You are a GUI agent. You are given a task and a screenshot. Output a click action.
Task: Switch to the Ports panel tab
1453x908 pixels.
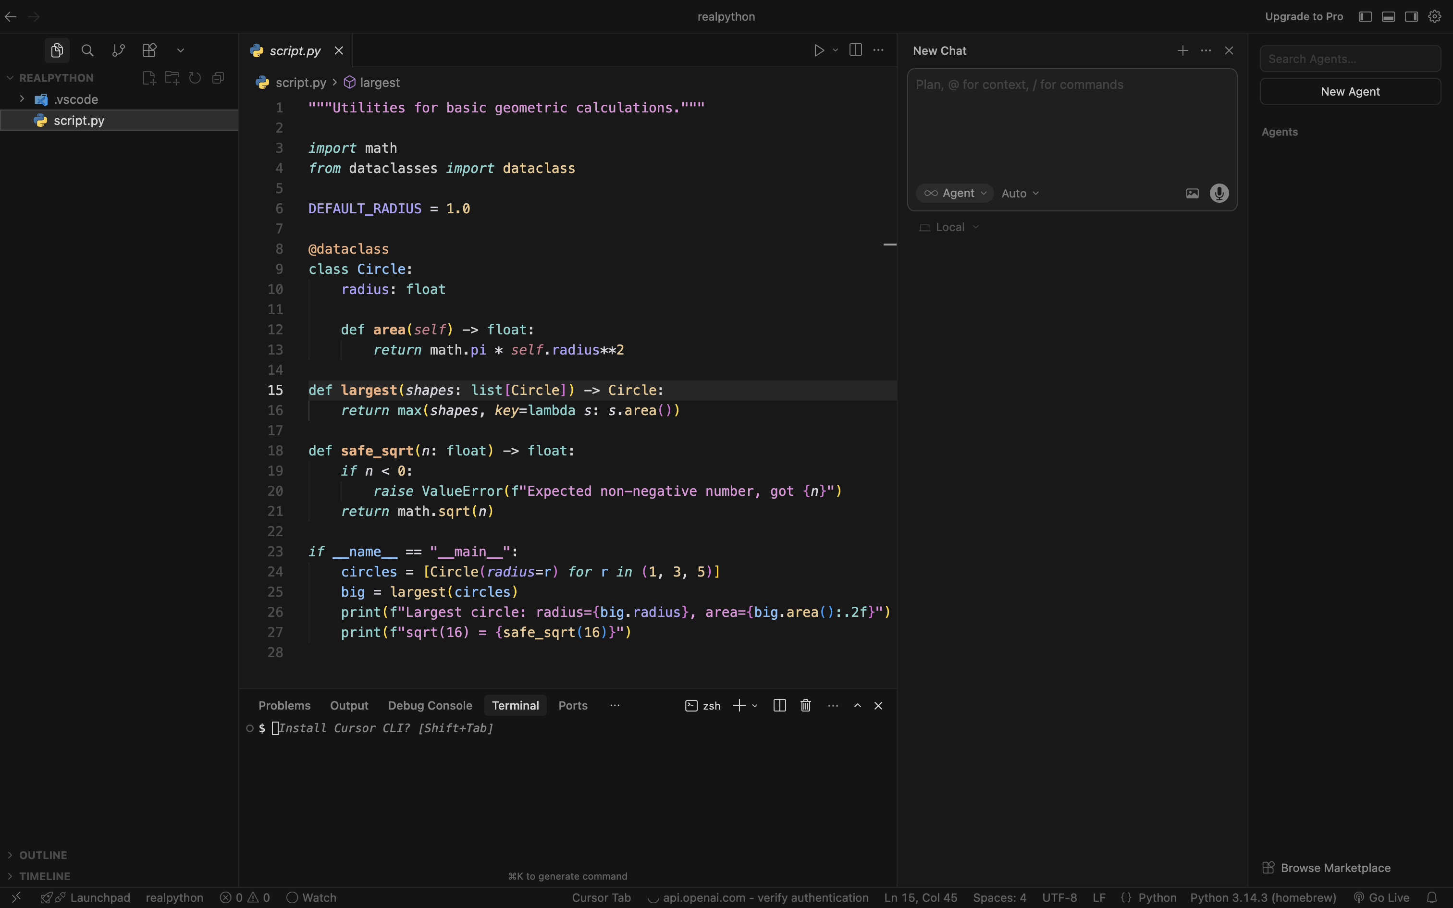(x=573, y=706)
